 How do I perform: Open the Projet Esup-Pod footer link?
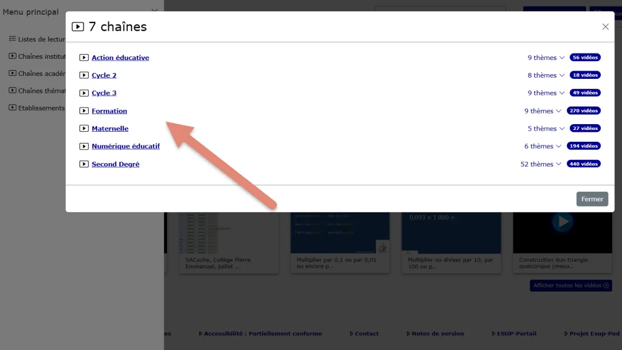point(592,334)
